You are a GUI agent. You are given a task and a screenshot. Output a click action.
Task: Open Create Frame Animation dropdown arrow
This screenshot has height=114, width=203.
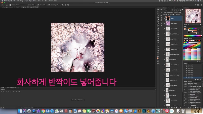coord(85,100)
